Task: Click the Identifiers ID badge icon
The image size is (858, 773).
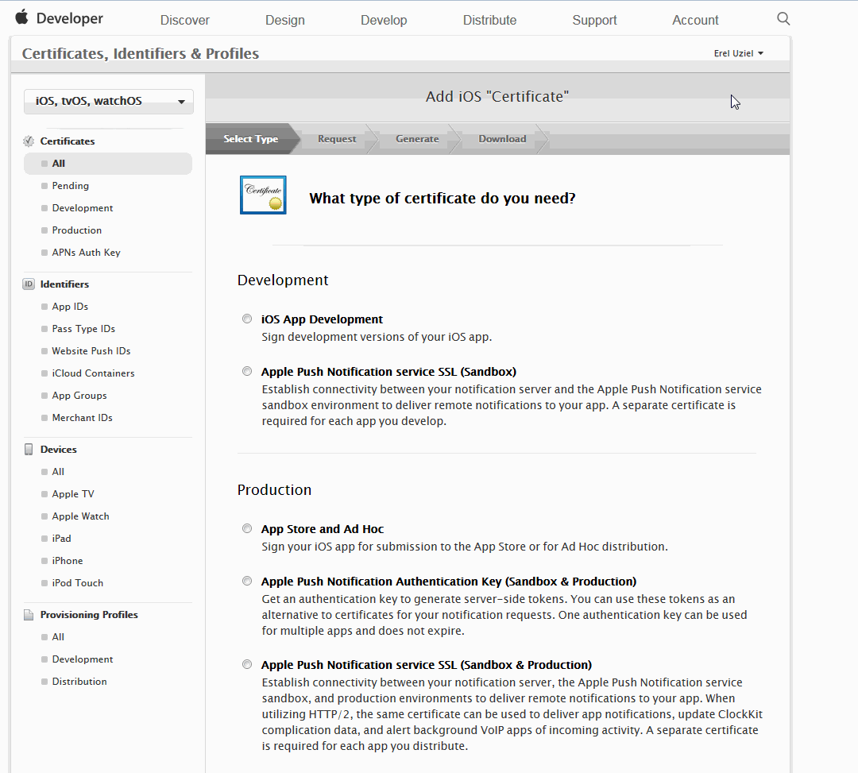Action: (29, 284)
